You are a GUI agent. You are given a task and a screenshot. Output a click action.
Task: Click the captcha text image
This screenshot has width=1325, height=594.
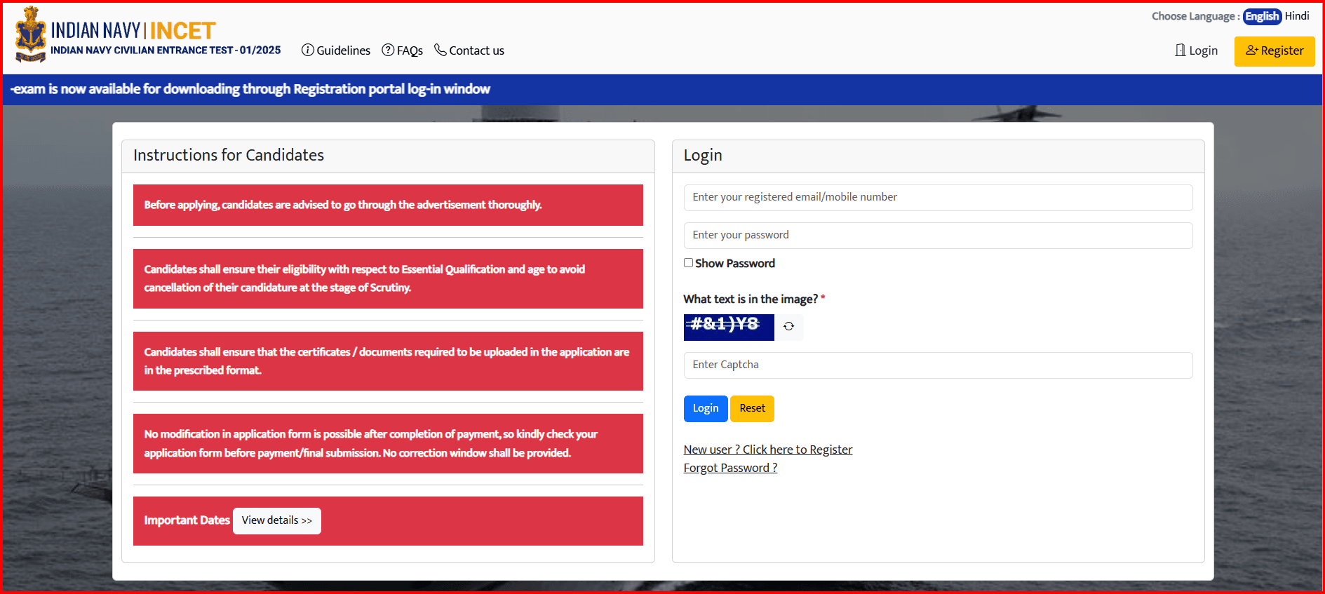[x=728, y=327]
